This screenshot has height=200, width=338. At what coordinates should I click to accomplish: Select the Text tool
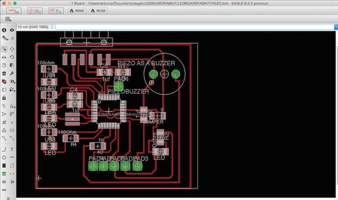click(12, 149)
